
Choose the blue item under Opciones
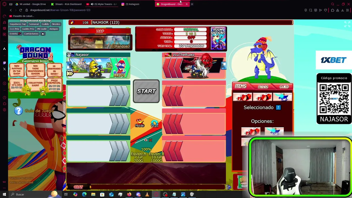pyautogui.click(x=274, y=131)
